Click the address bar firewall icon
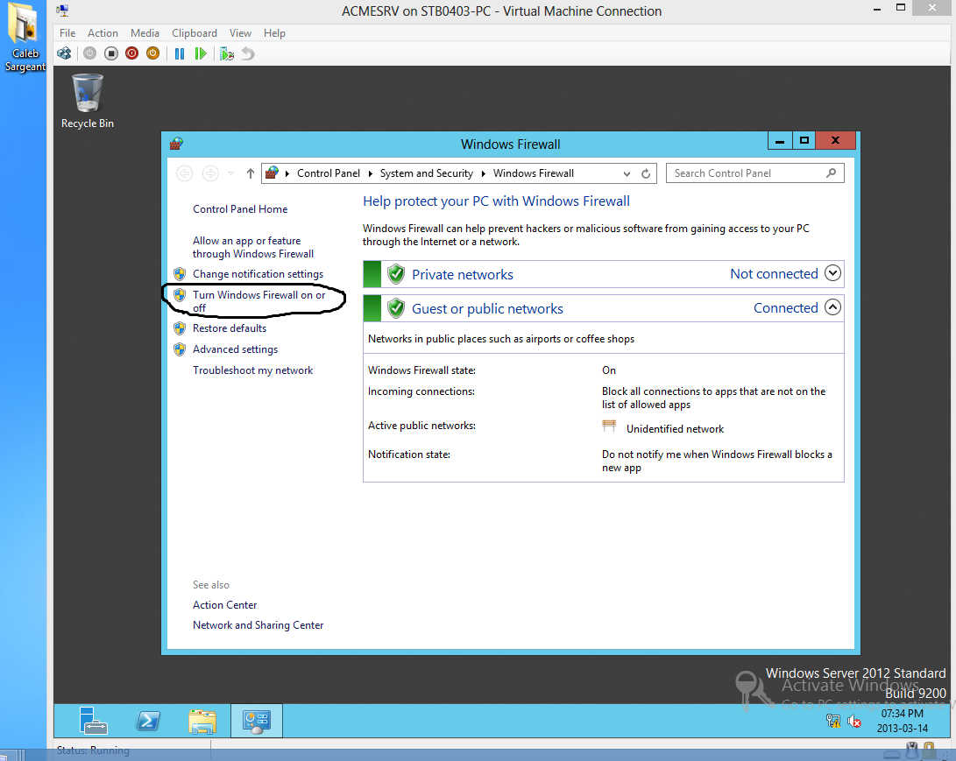The height and width of the screenshot is (761, 956). pos(272,173)
